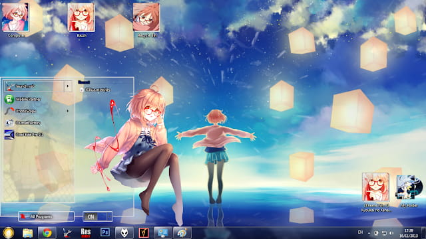The height and width of the screenshot is (239, 426).
Task: Open My Folder desktop thumbnail
Action: click(x=409, y=191)
